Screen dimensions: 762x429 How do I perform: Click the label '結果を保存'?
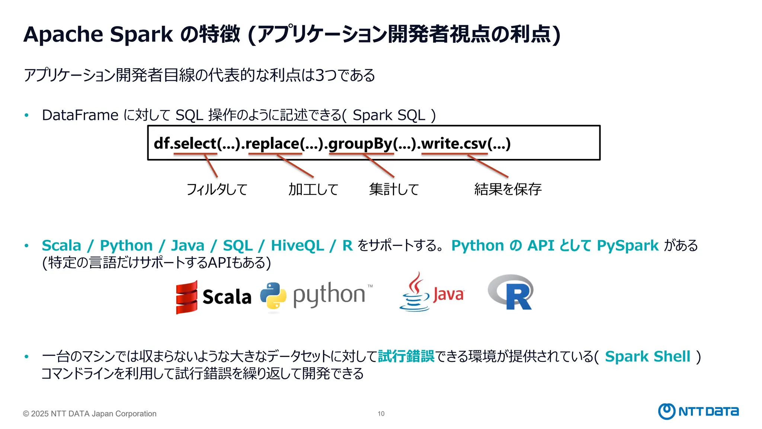point(508,189)
